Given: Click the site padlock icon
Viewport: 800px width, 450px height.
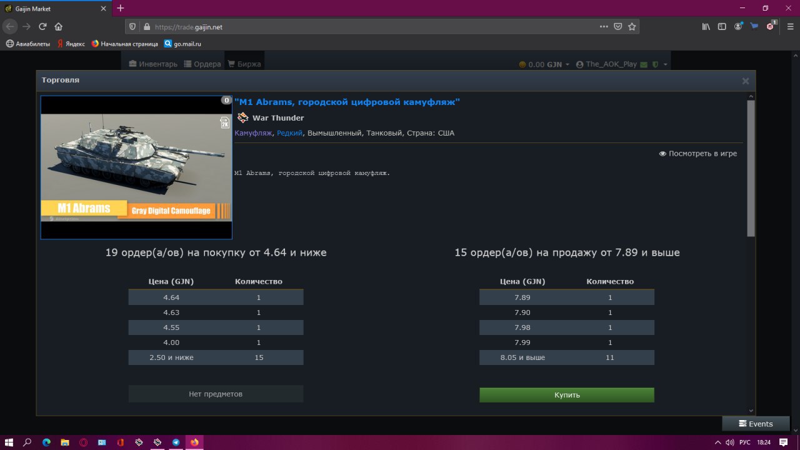Looking at the screenshot, I should [147, 27].
